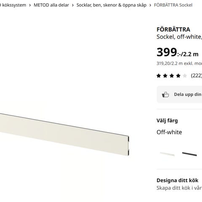The image size is (202, 202).
Task: Select the dark plinth color swatch
Action: [189, 154]
